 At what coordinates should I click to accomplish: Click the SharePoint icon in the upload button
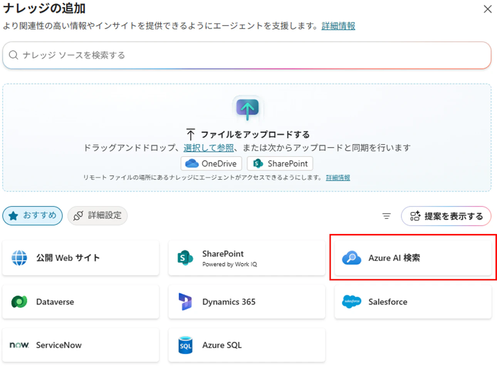258,164
